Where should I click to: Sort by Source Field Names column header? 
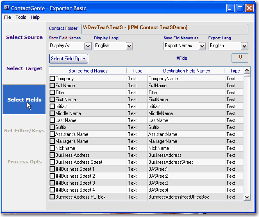(x=88, y=71)
